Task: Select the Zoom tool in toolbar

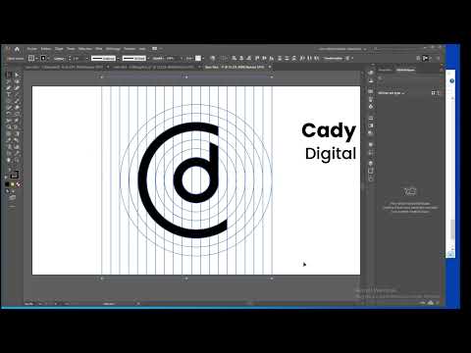Action: click(x=17, y=160)
